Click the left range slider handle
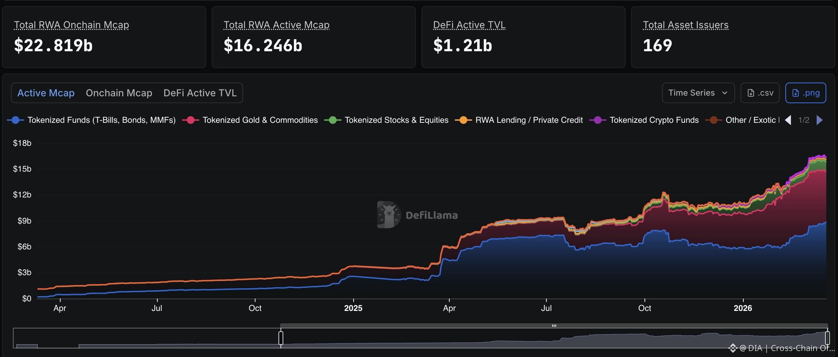 281,338
